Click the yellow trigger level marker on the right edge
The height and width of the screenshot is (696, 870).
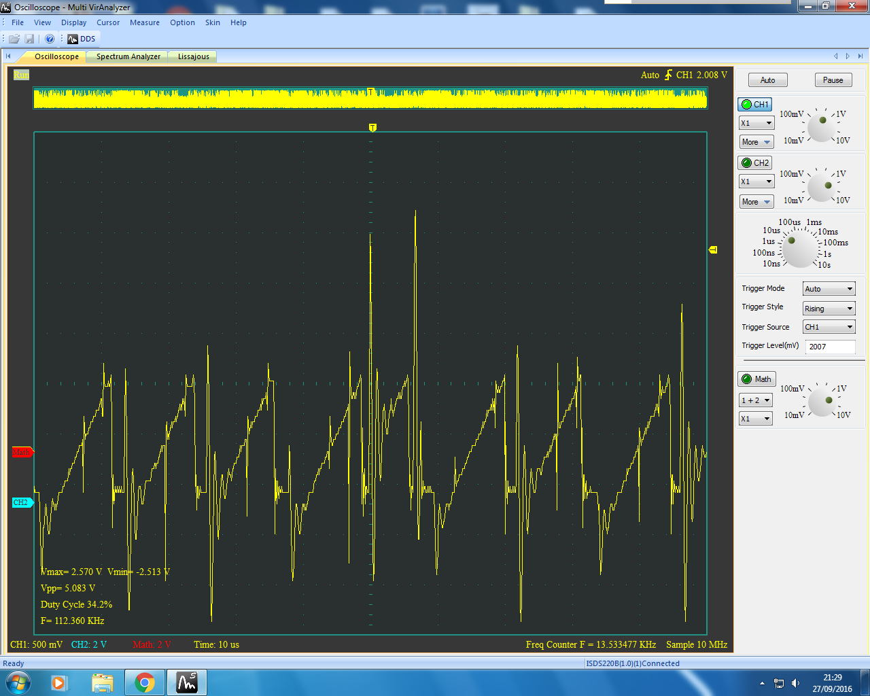[x=713, y=250]
